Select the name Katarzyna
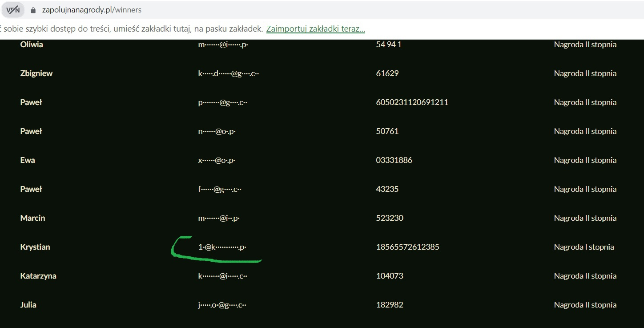 point(38,276)
